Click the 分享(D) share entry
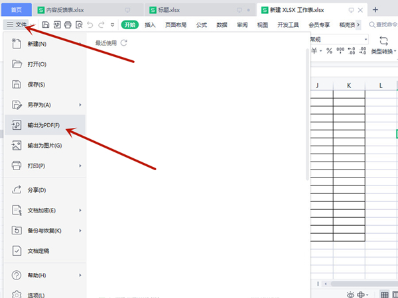The height and width of the screenshot is (298, 398). click(x=36, y=190)
